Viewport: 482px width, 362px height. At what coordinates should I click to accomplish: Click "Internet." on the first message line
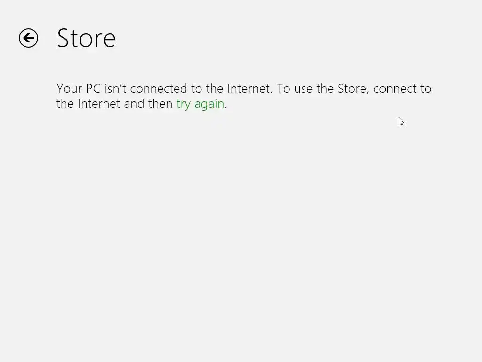click(250, 89)
